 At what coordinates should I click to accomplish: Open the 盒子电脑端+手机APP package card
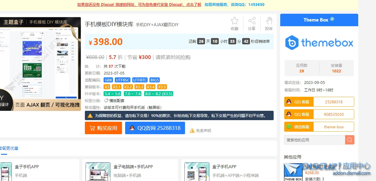tap(130, 170)
